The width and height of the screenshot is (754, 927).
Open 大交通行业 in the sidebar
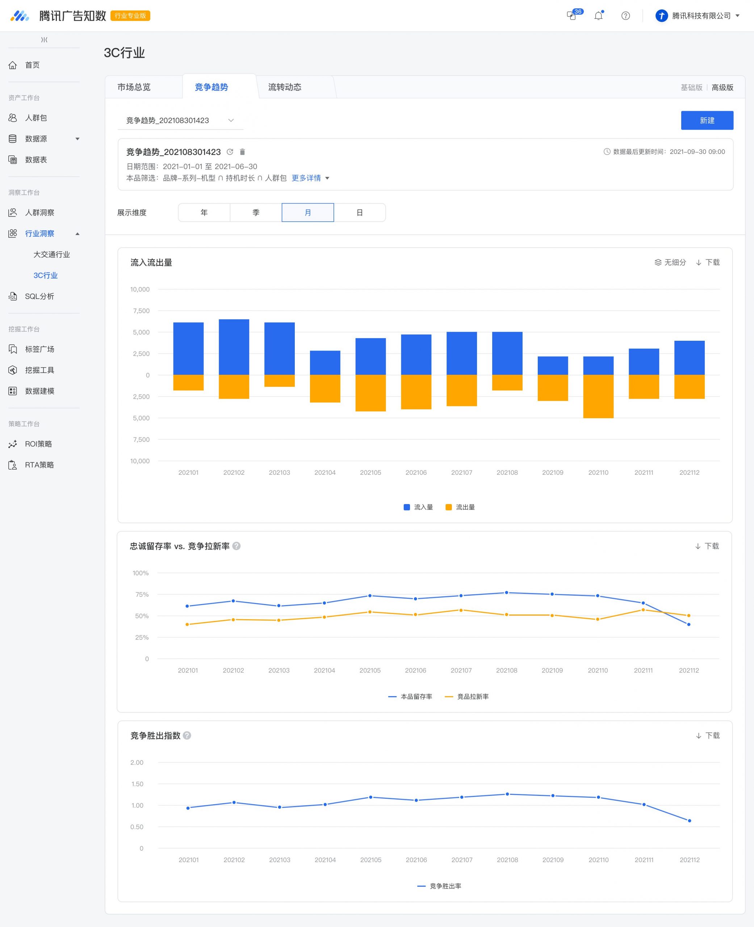point(52,255)
